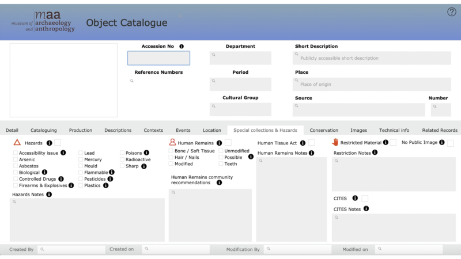Click the Accession No input field
This screenshot has width=461, height=259.
(158, 58)
